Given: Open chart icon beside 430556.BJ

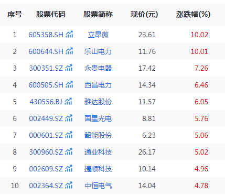Looking at the screenshot, I should [68, 101].
